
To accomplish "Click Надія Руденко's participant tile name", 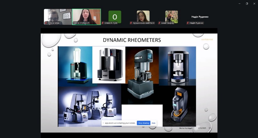I will click(x=200, y=17).
